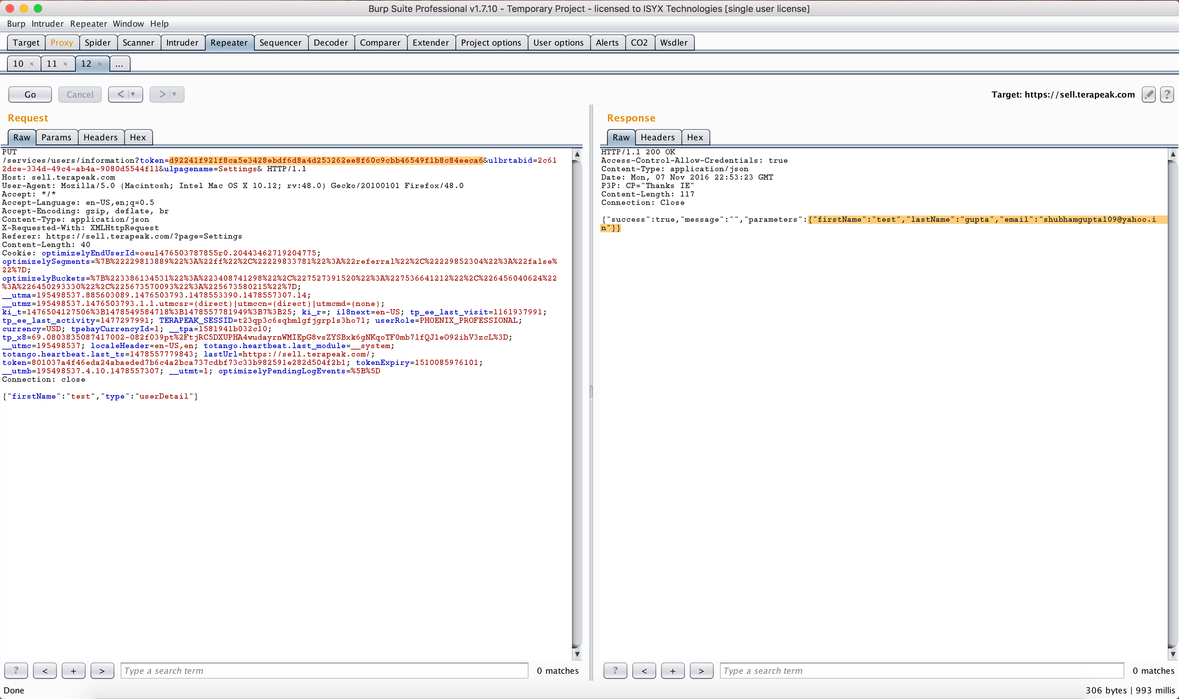
Task: Open the history forward dropdown arrow
Action: pyautogui.click(x=174, y=94)
